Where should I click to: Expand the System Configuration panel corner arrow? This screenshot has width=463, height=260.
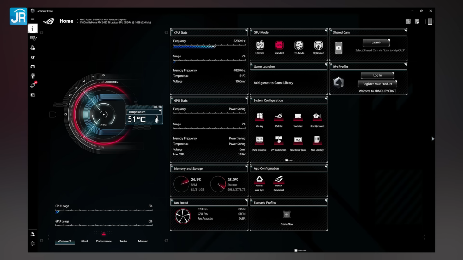[326, 98]
